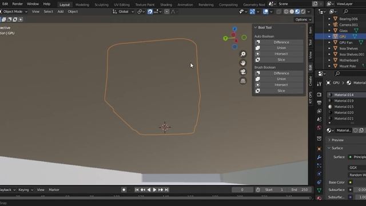
Task: Open the Render menu
Action: [x=18, y=4]
